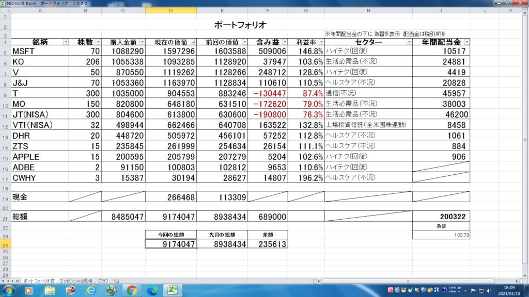This screenshot has height=297, width=529.
Task: Open the IME help question-mark icon
Action: pos(444,290)
